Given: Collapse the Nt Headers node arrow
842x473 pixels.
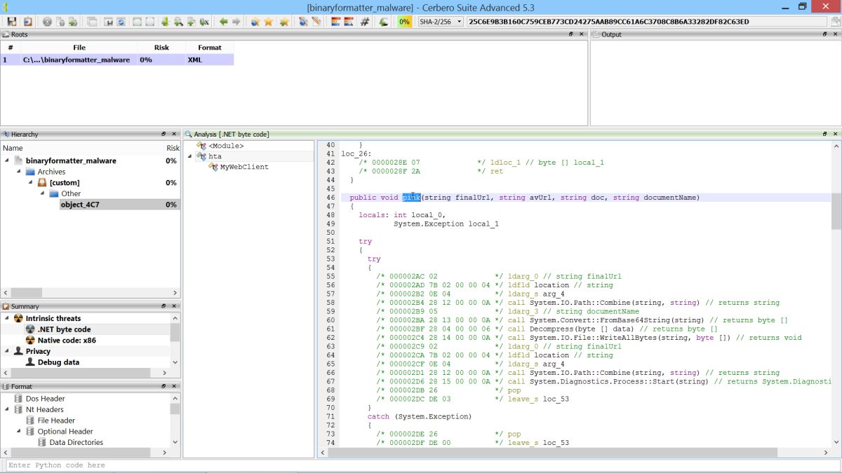Looking at the screenshot, I should pos(8,409).
